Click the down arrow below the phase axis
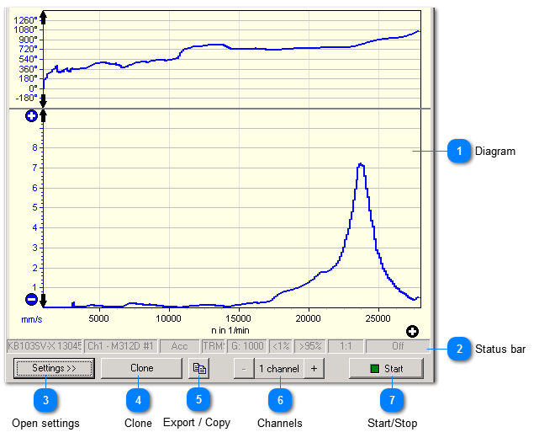 click(45, 102)
